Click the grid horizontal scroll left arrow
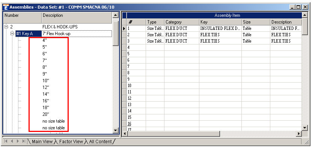 click(125, 134)
